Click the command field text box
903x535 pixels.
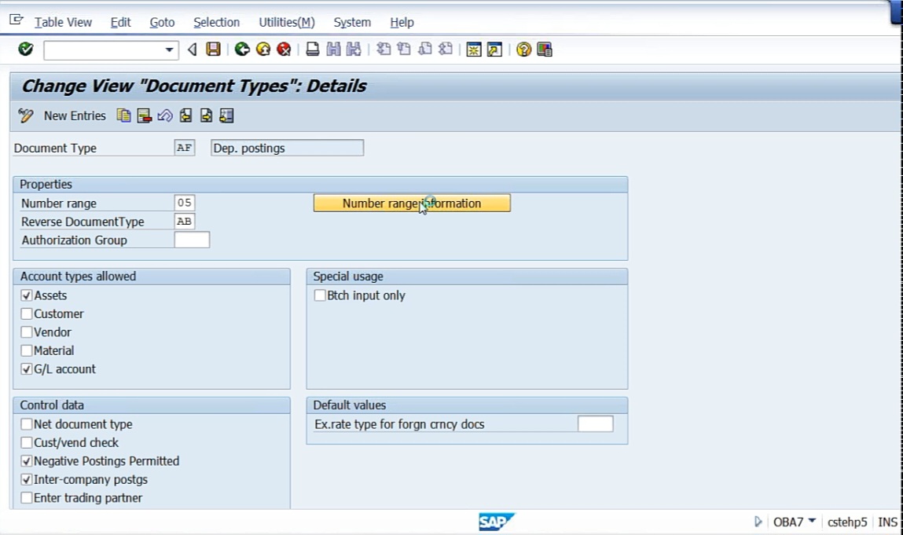tap(104, 50)
